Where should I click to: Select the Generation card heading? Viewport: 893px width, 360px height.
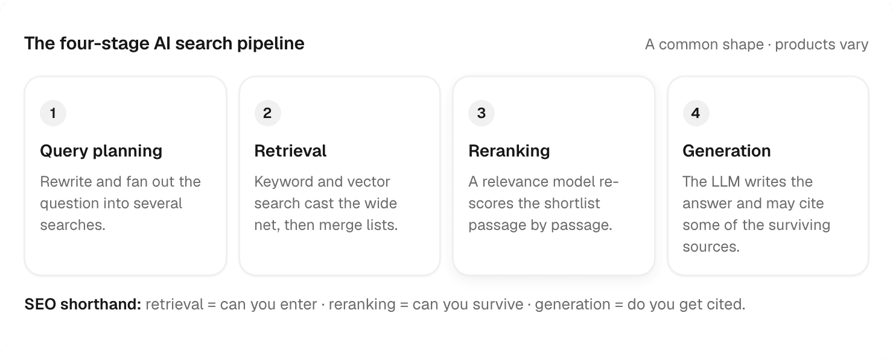726,151
